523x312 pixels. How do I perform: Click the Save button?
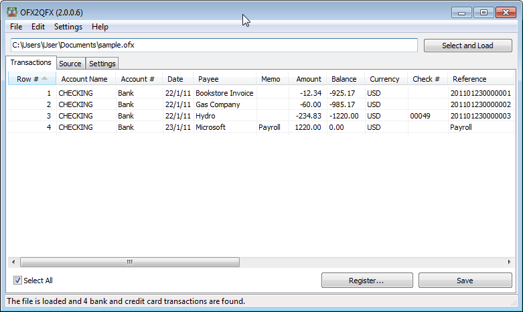[465, 281]
